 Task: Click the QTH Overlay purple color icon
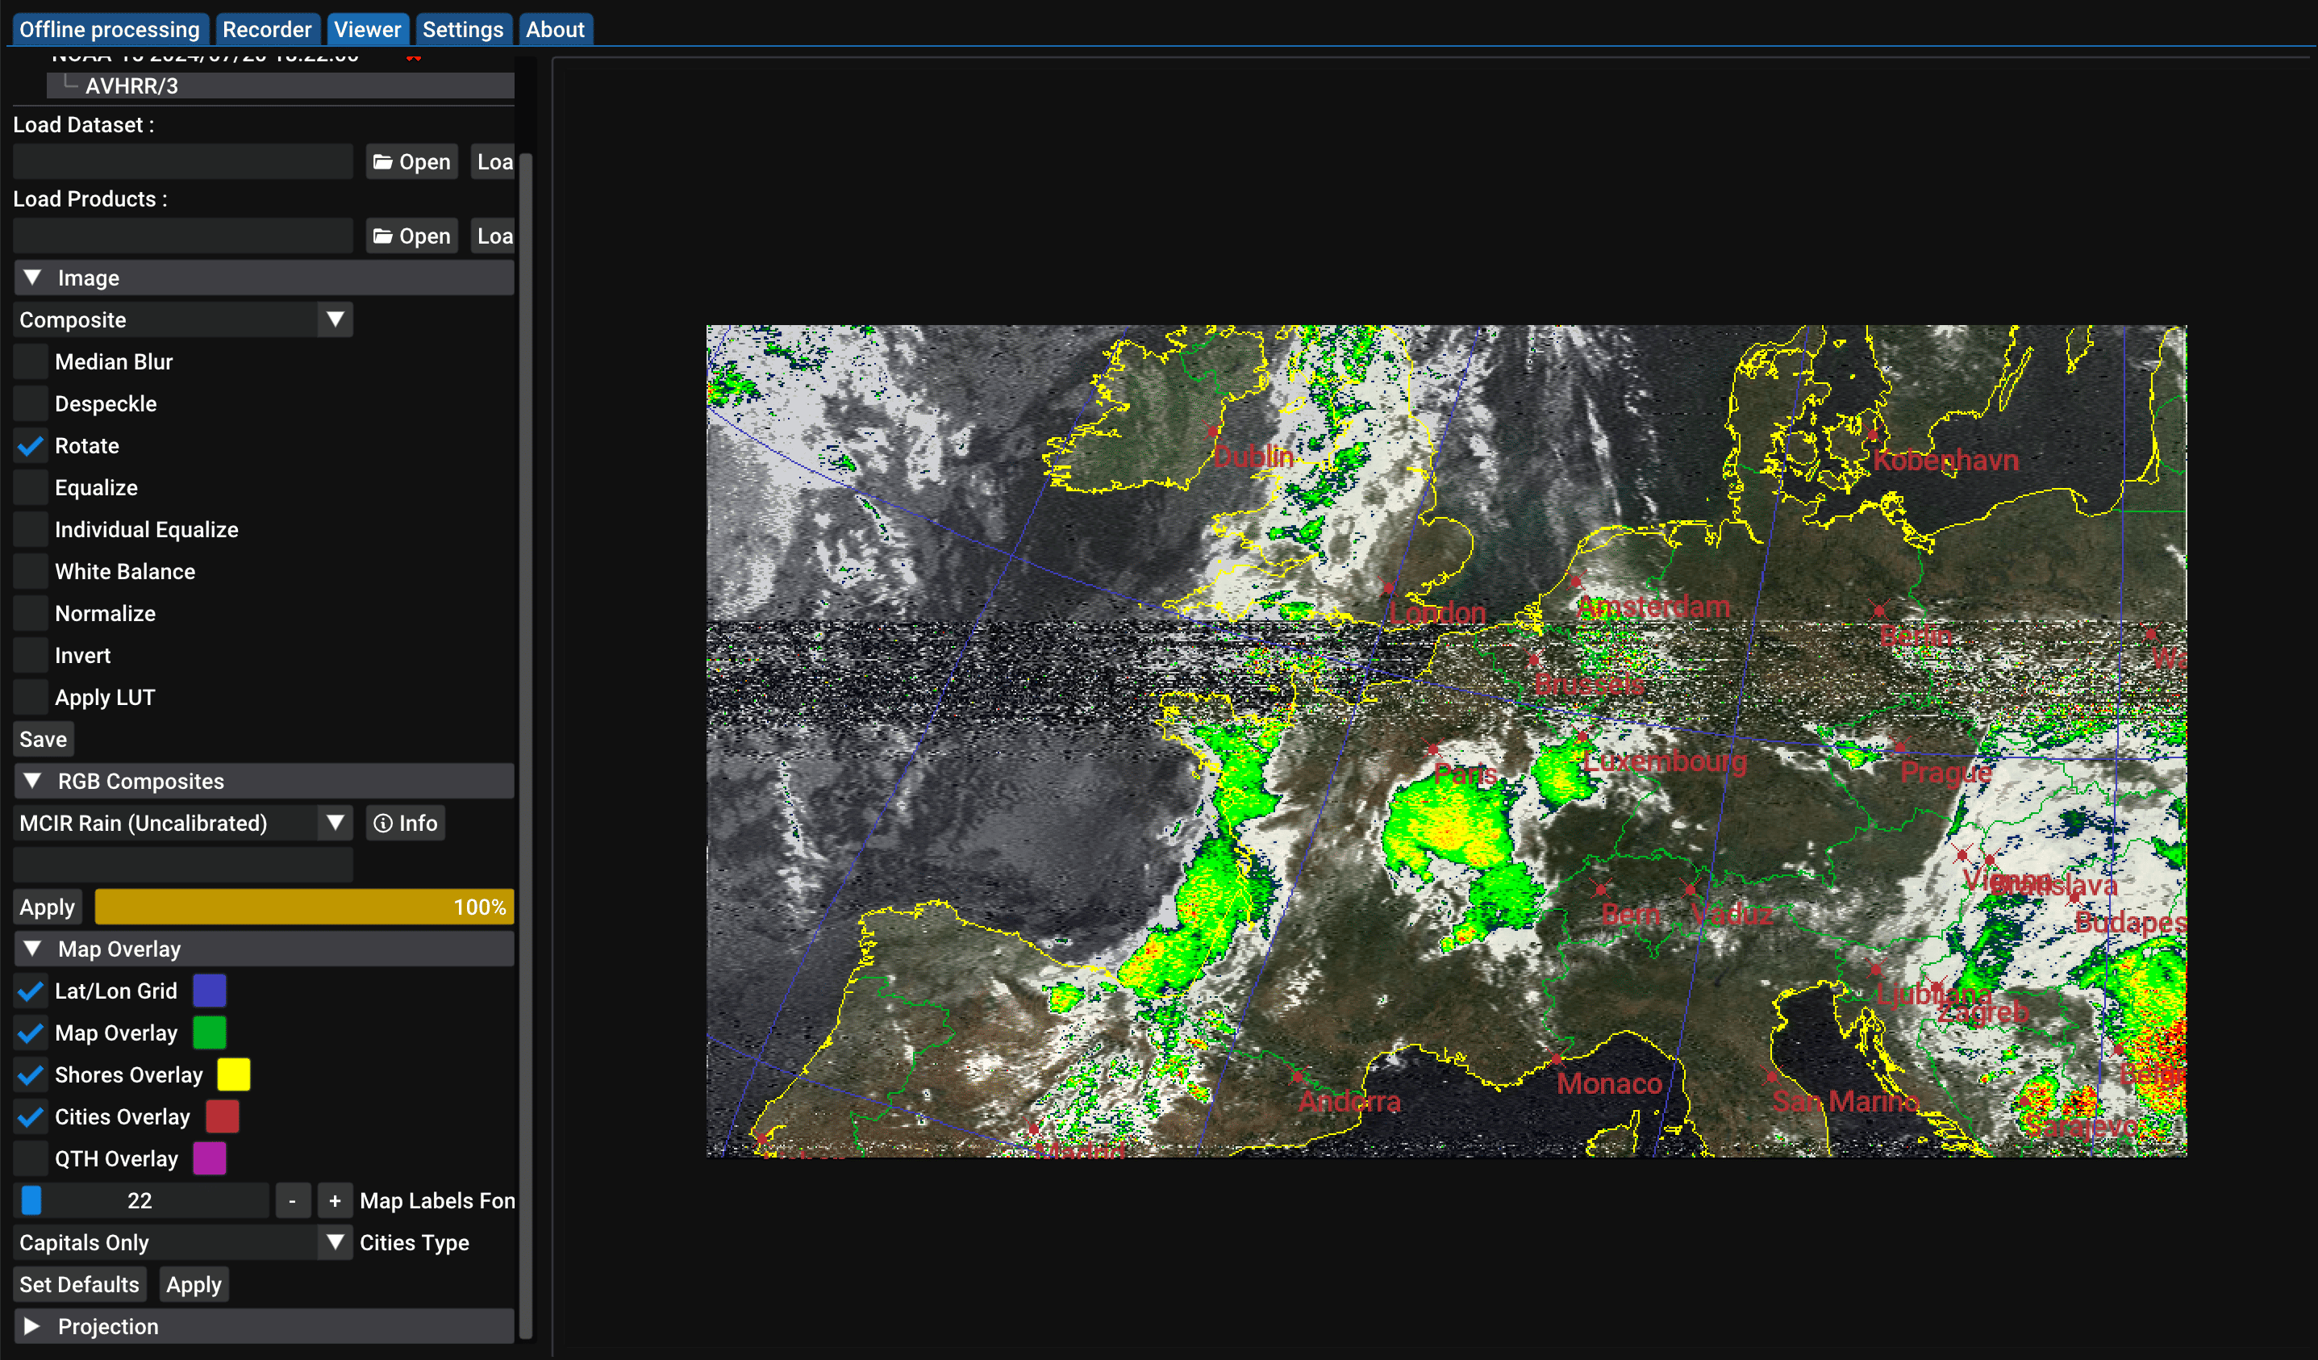coord(215,1158)
